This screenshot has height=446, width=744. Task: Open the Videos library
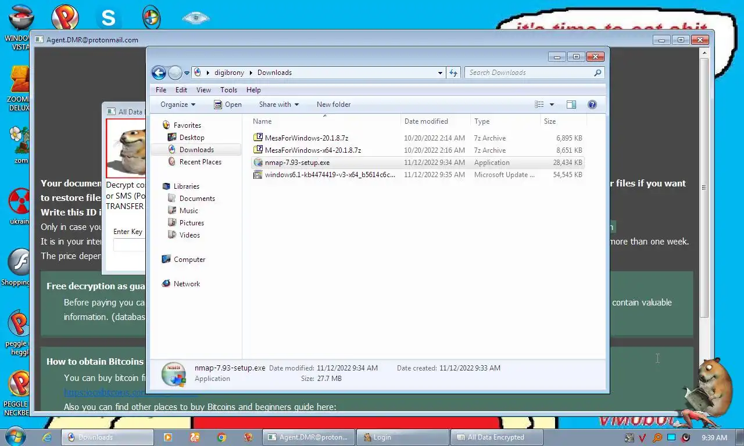coord(189,235)
